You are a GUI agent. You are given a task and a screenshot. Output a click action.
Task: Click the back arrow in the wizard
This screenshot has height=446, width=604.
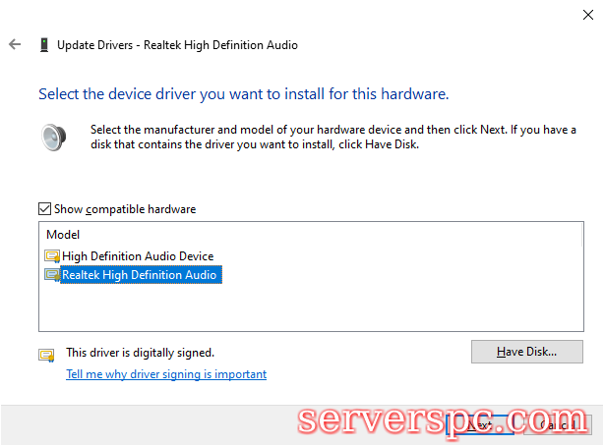[x=15, y=45]
